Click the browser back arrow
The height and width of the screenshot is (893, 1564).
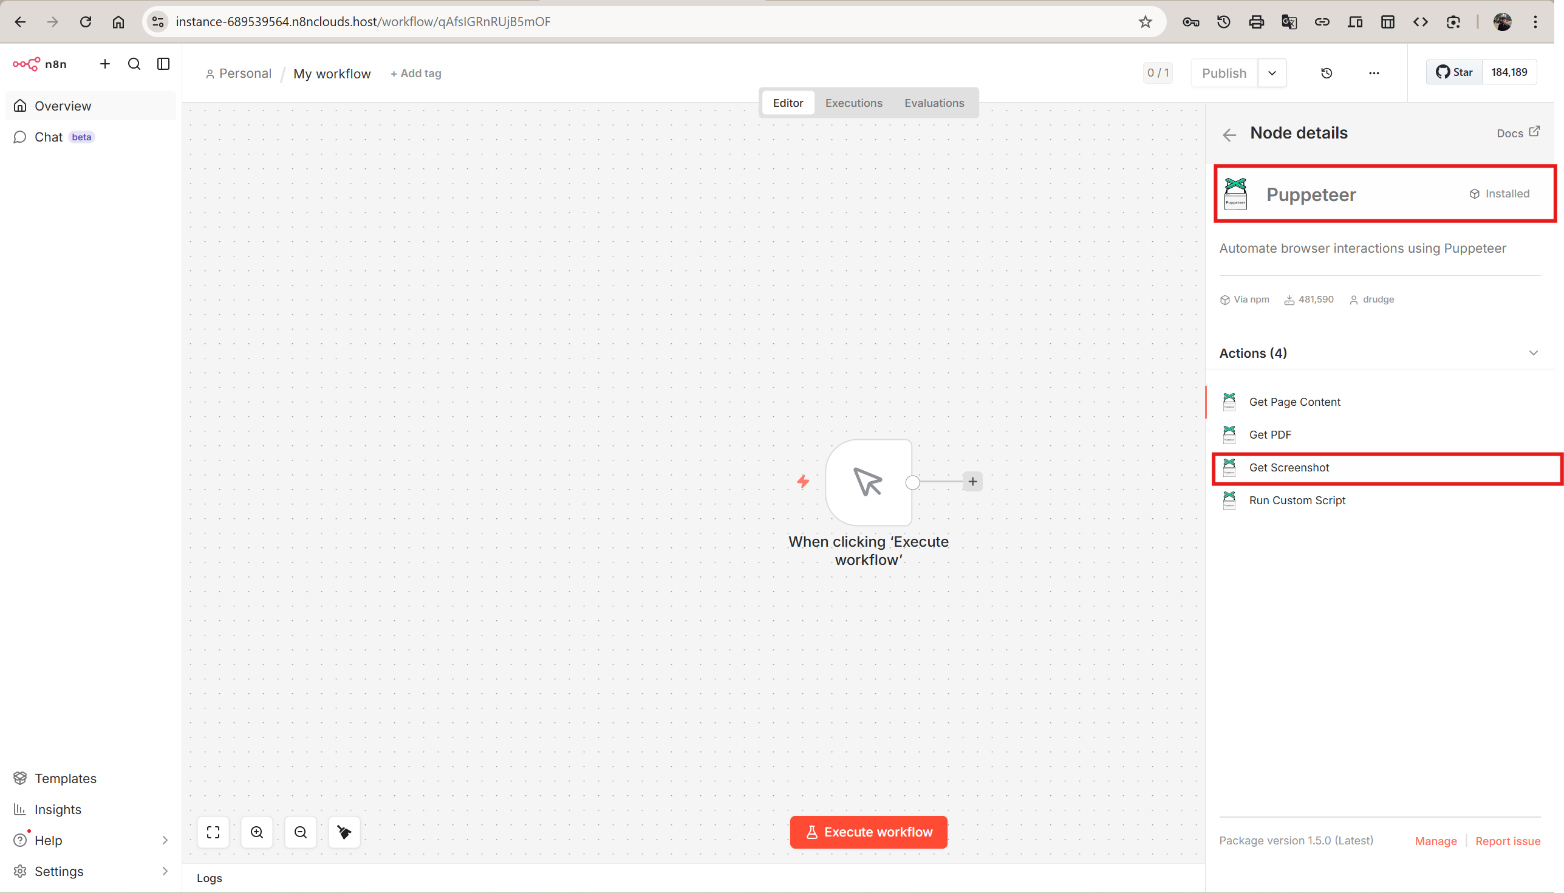pyautogui.click(x=20, y=22)
